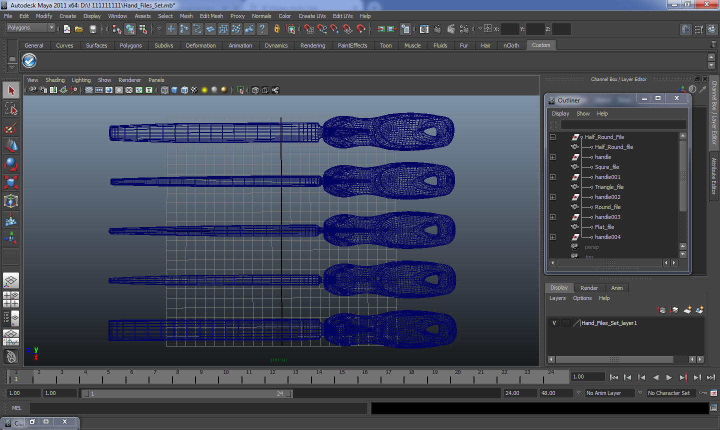The height and width of the screenshot is (430, 720).
Task: Enable snap to curves magnet icon
Action: coord(322,29)
